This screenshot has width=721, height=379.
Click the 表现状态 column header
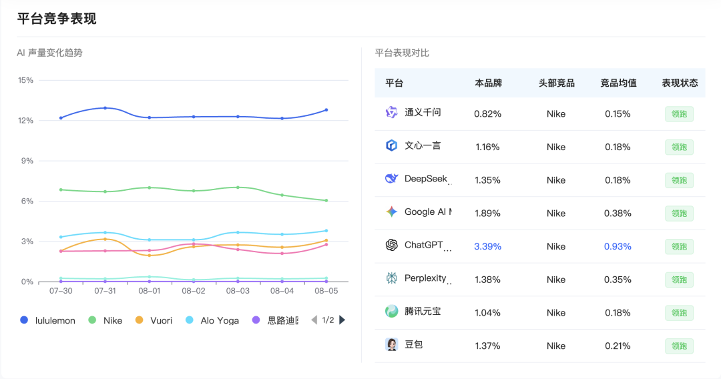tap(680, 83)
